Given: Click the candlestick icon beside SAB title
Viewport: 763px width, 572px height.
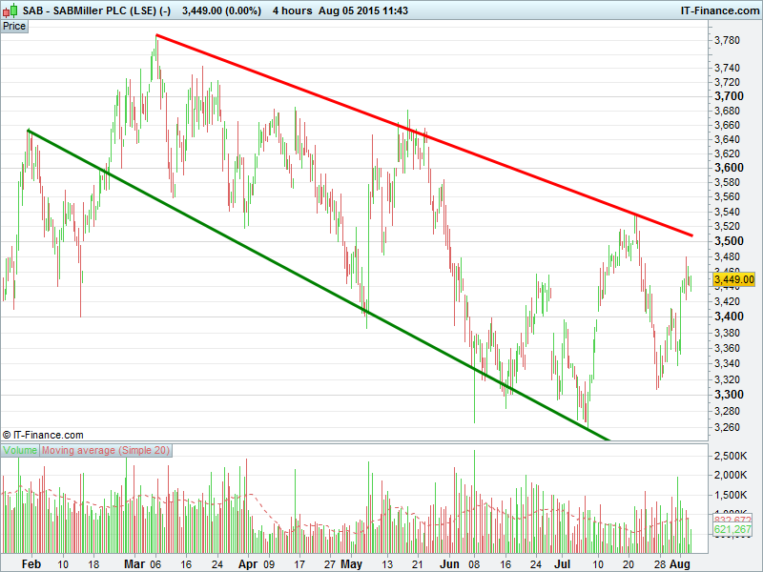Looking at the screenshot, I should pos(12,10).
